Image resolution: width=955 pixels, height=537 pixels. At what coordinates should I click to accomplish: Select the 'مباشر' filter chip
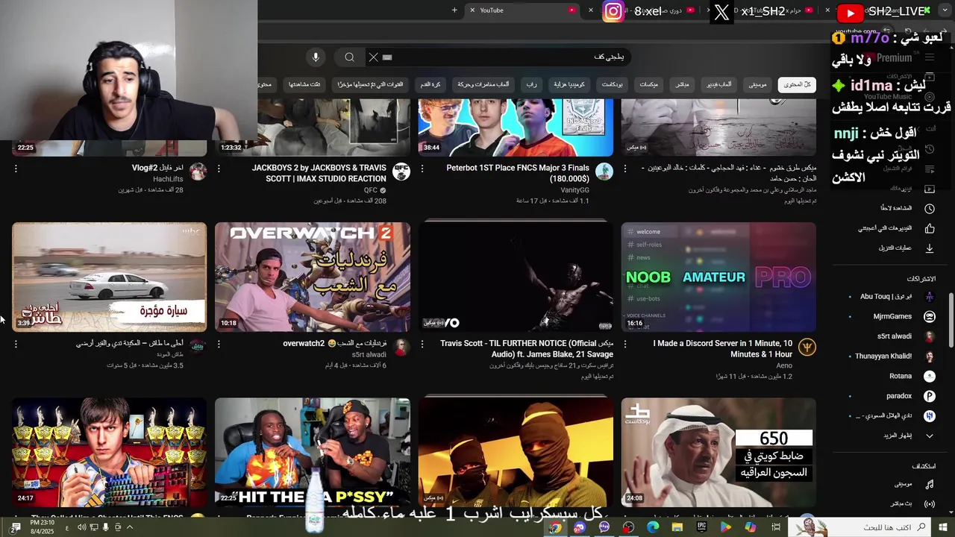point(682,84)
